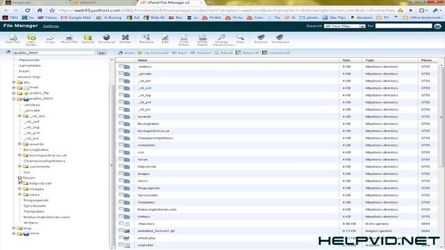Check the images folder row checkbox

121,173
